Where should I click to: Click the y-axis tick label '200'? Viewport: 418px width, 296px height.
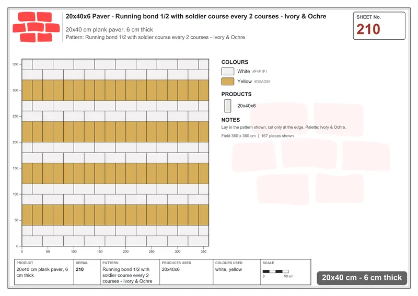pos(15,142)
